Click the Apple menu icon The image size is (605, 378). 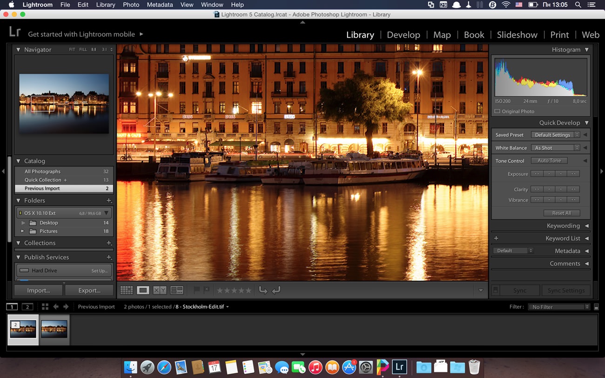pos(10,5)
